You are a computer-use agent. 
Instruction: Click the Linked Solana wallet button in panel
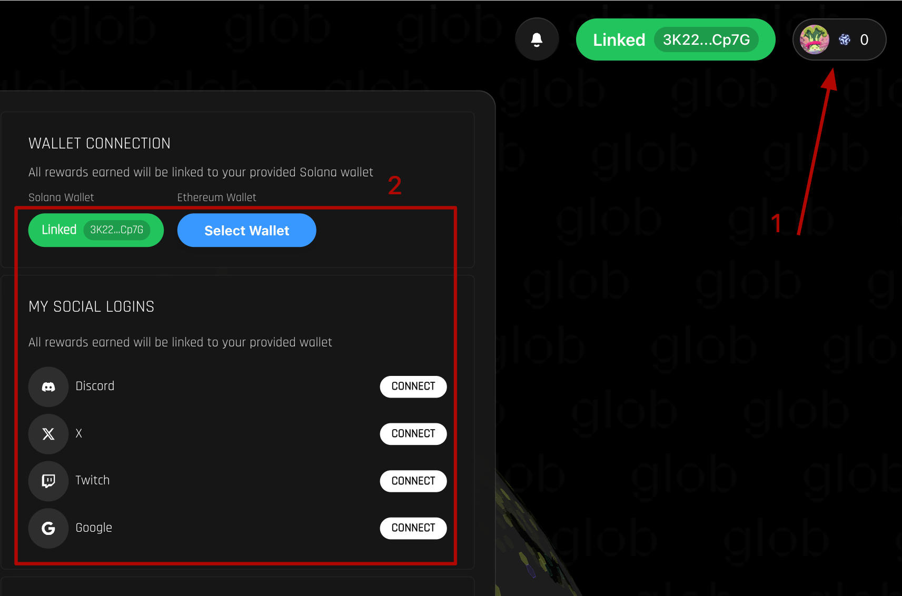(96, 230)
